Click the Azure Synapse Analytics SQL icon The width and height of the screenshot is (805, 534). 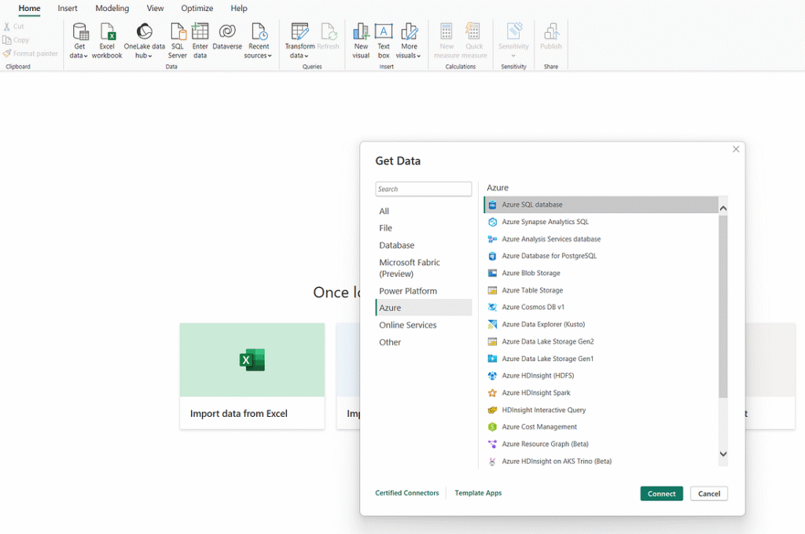pyautogui.click(x=492, y=222)
